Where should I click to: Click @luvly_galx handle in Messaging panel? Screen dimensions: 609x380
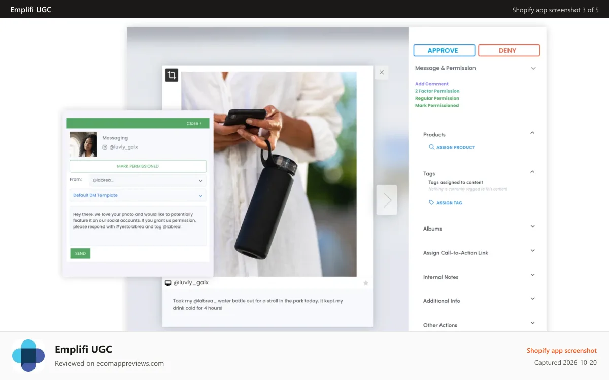[x=123, y=147]
